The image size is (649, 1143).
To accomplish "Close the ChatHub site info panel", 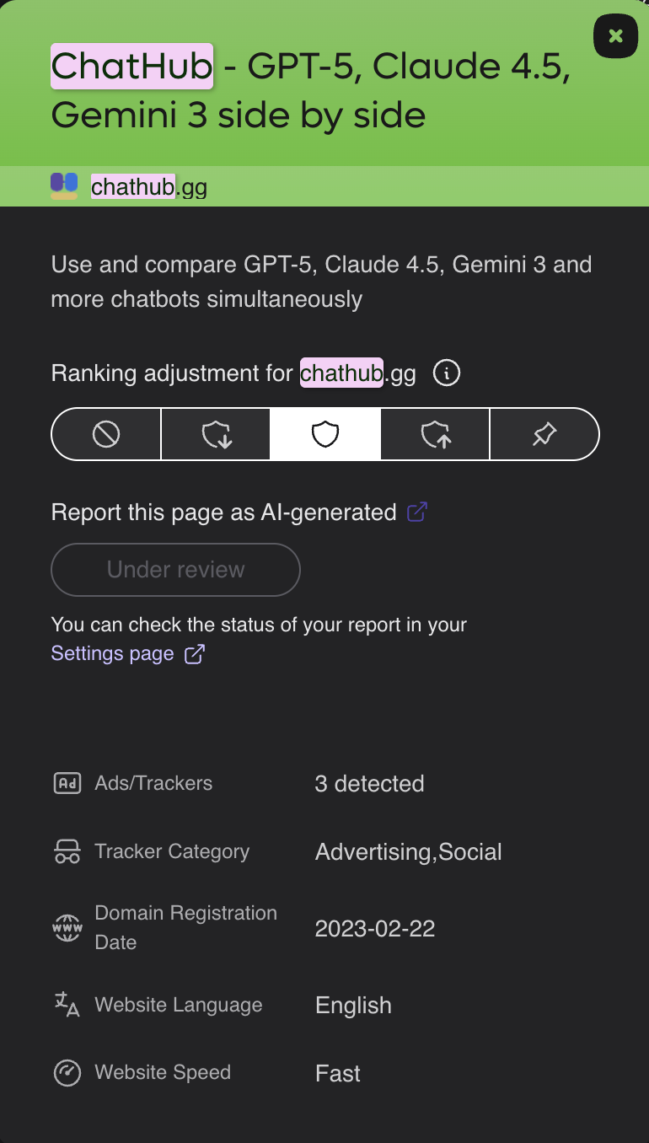I will pos(616,36).
